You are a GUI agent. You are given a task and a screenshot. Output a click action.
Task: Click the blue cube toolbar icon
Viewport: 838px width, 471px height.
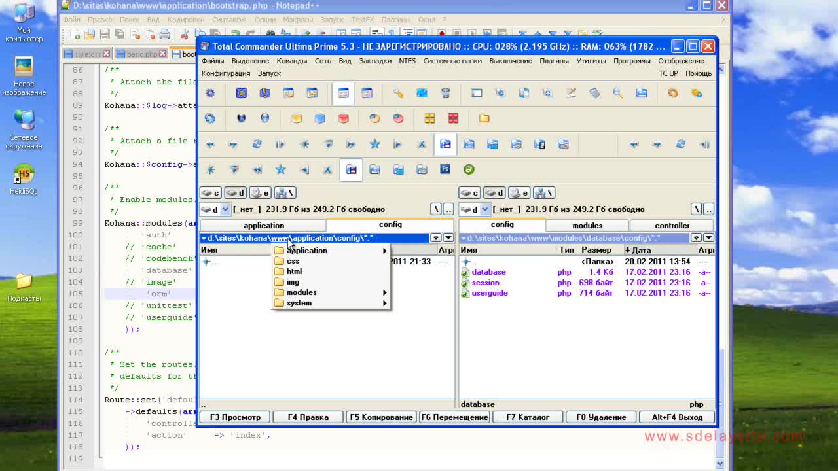320,118
